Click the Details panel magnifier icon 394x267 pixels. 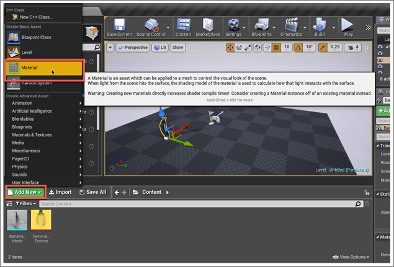click(x=380, y=92)
